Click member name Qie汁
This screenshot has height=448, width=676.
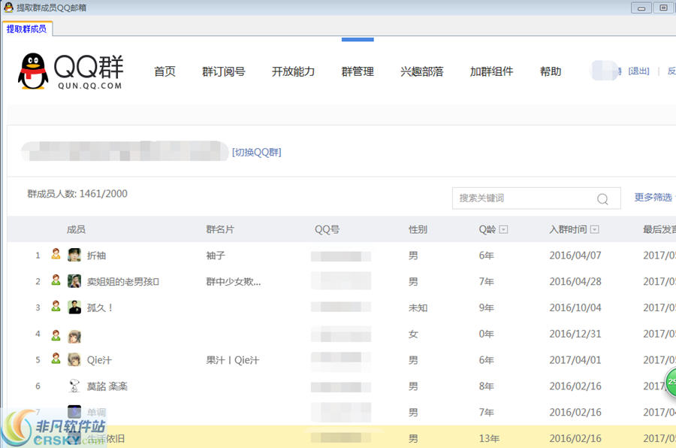[x=99, y=360]
